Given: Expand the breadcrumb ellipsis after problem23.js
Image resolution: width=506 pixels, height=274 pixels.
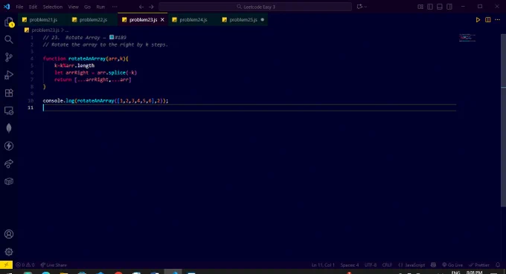Looking at the screenshot, I should coord(67,30).
